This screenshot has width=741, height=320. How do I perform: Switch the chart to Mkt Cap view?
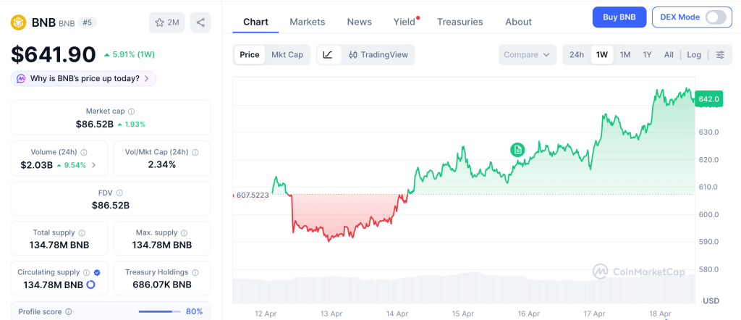coord(287,55)
